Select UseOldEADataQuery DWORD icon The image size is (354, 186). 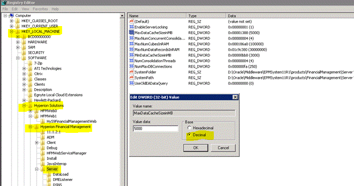[x=131, y=83]
